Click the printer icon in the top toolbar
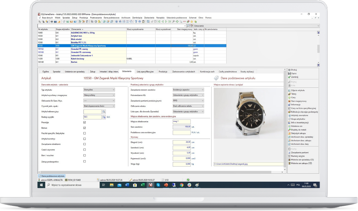Screen dimensions: 358x211 click(52, 22)
